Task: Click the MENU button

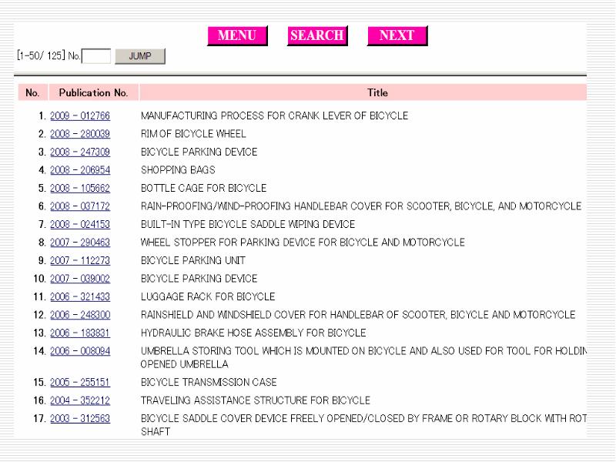Action: tap(237, 36)
